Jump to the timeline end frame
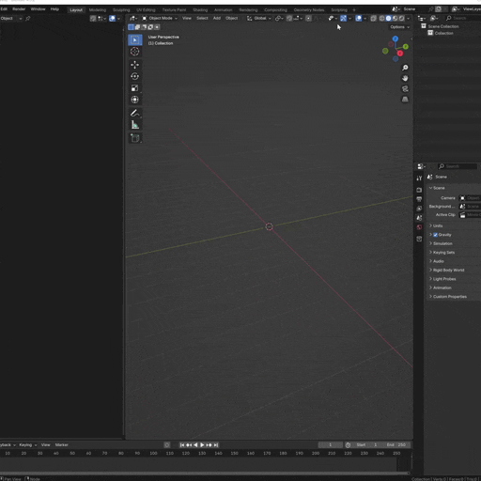 pos(216,445)
